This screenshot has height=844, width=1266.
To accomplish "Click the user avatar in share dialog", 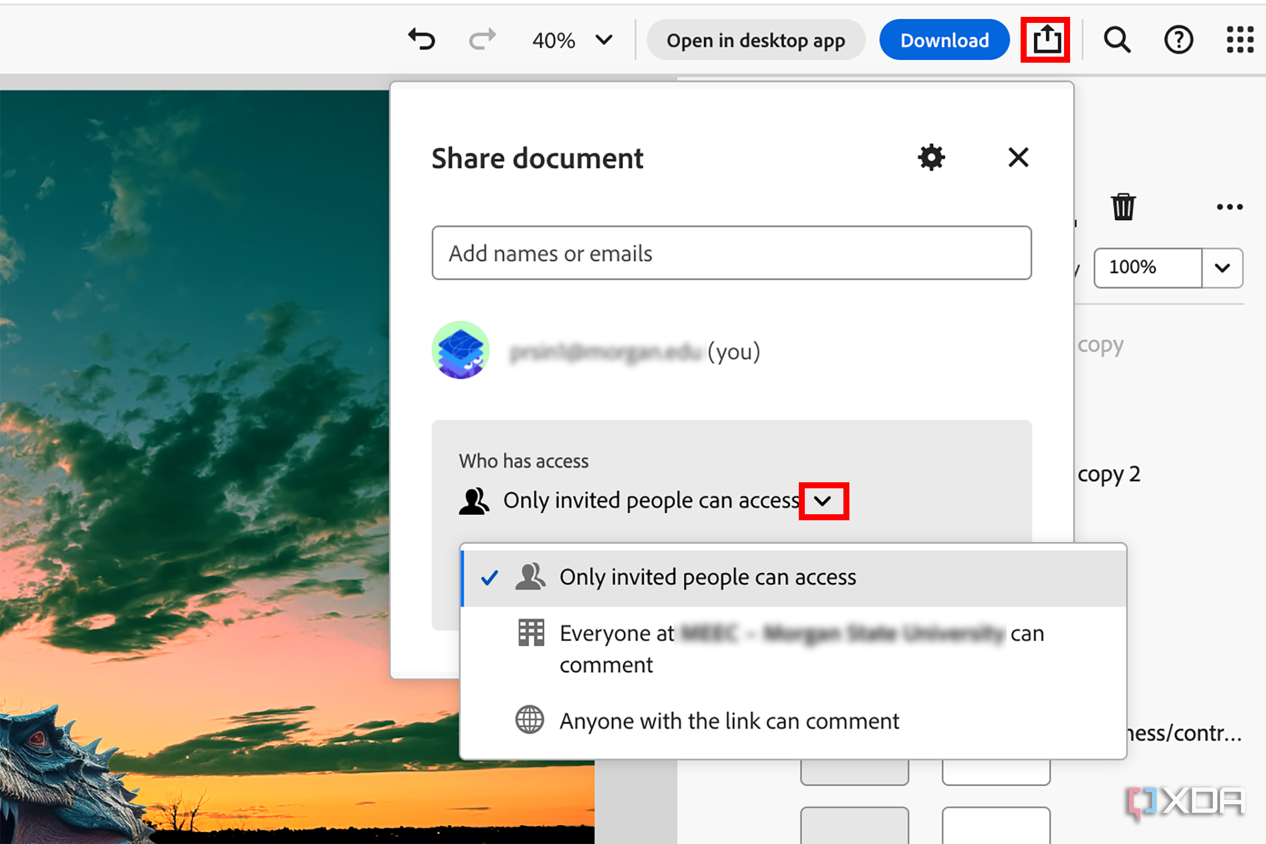I will 461,350.
